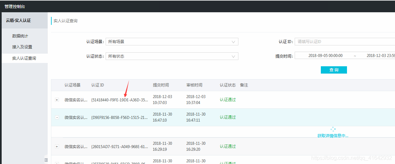Expand the row with ID {26015AD7-9271
The width and height of the screenshot is (395, 164).
(x=57, y=146)
